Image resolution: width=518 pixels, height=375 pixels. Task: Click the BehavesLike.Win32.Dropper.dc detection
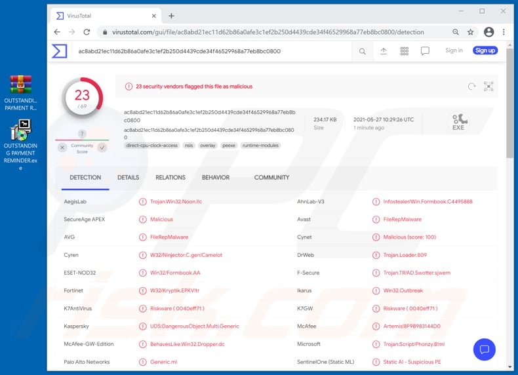pyautogui.click(x=188, y=344)
